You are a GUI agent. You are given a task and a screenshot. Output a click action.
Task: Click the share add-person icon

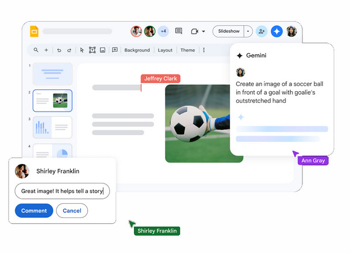[x=261, y=32]
